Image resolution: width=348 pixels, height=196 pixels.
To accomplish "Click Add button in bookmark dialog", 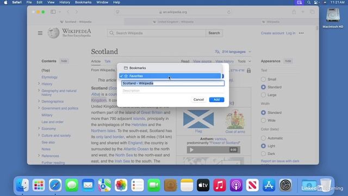I will (x=216, y=100).
